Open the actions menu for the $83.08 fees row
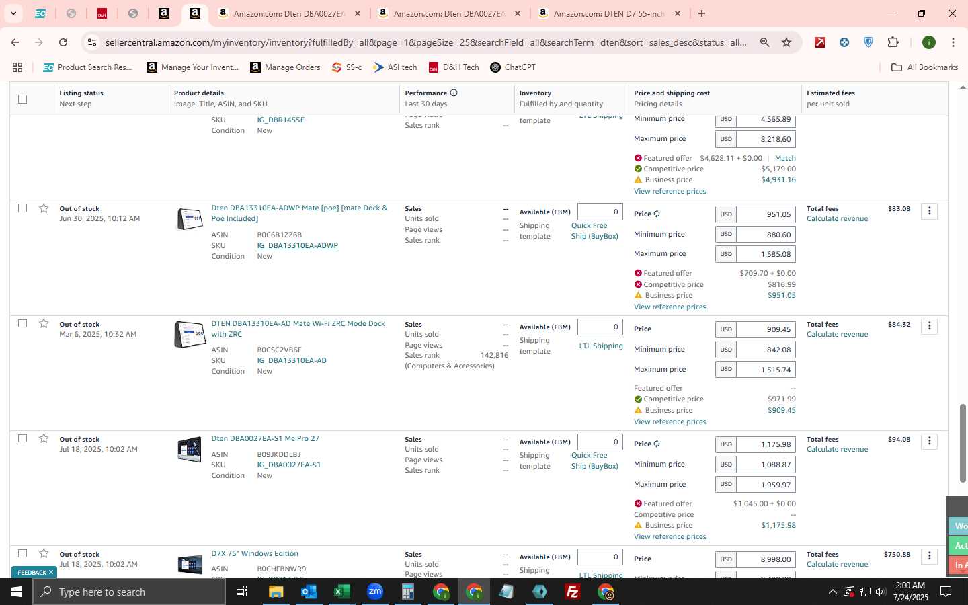 (x=929, y=211)
